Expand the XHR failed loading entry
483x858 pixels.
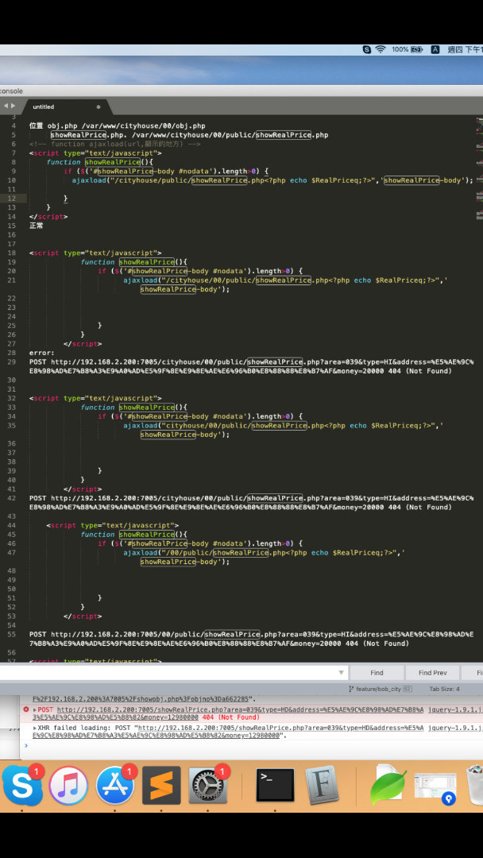(35, 729)
